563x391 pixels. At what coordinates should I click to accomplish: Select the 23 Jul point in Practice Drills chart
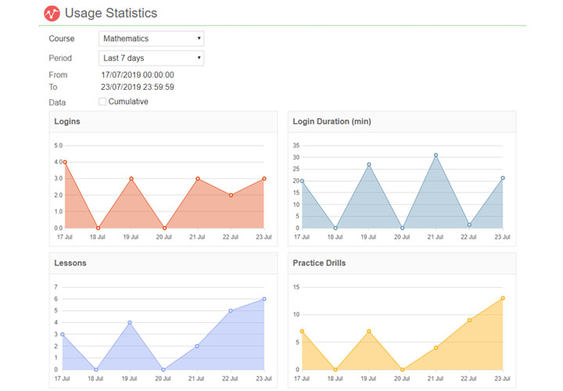point(503,298)
